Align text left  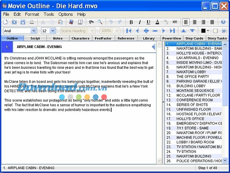click(x=186, y=22)
